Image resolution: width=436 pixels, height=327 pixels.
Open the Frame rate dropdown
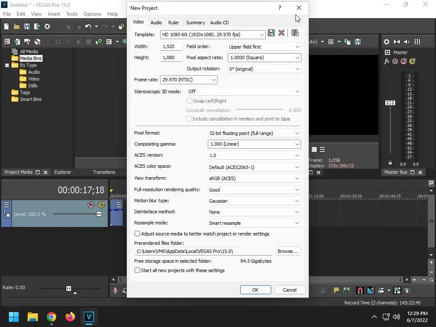click(x=189, y=80)
